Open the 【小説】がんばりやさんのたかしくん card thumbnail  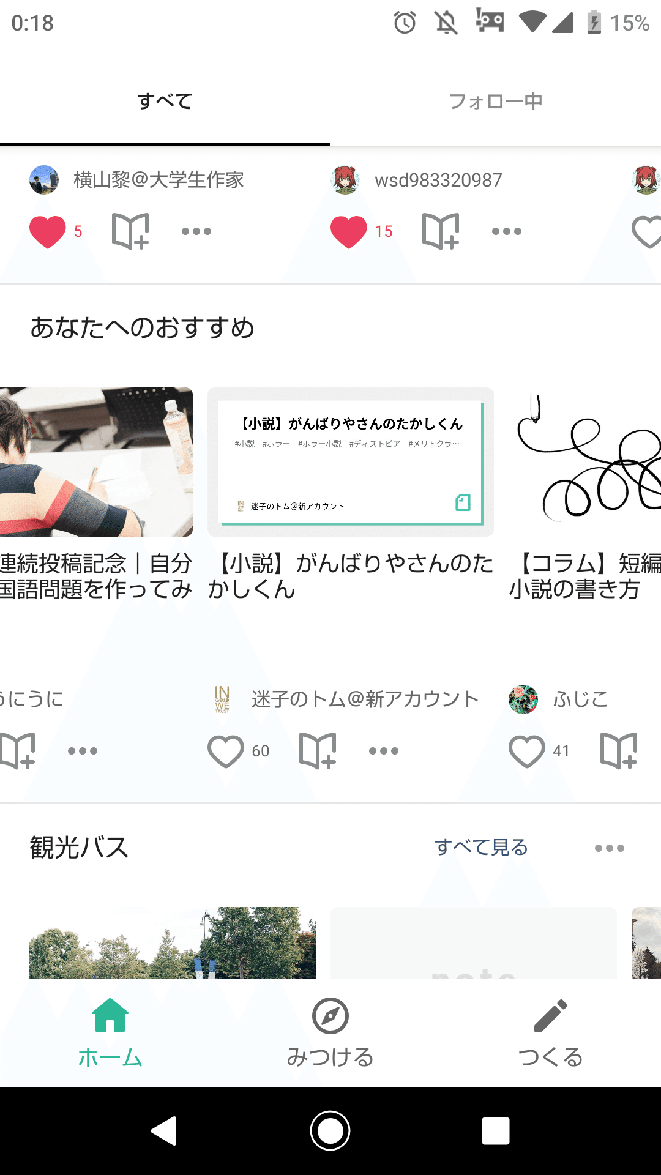tap(351, 462)
